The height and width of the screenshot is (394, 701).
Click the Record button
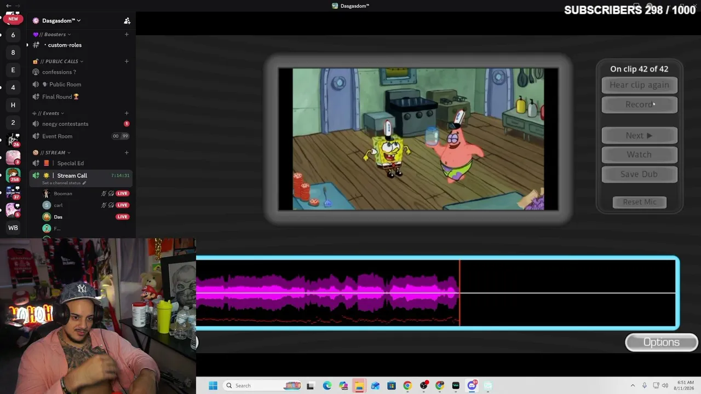coord(639,105)
